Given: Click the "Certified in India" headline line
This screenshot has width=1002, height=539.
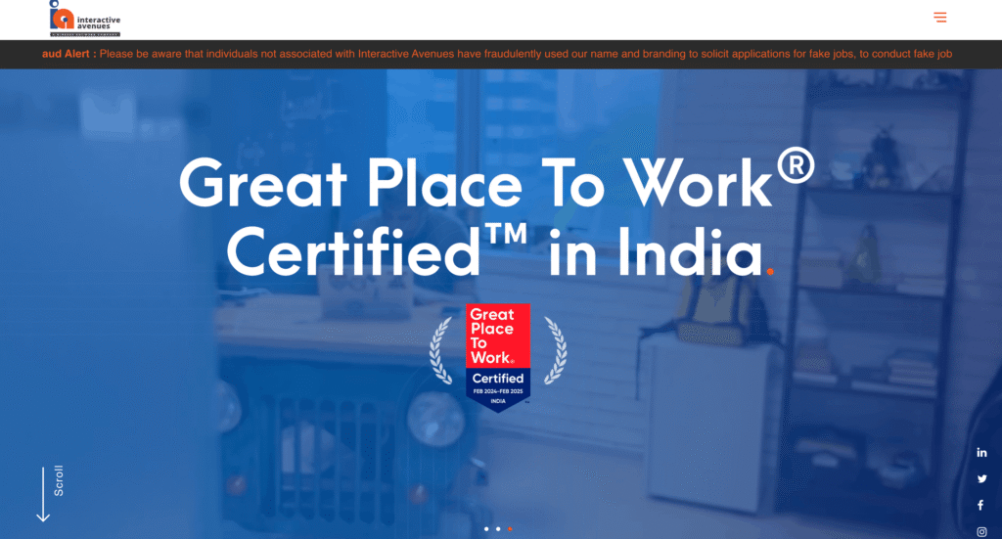Looking at the screenshot, I should tap(500, 252).
